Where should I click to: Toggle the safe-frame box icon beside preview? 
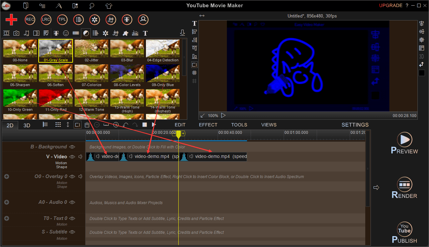pyautogui.click(x=194, y=65)
